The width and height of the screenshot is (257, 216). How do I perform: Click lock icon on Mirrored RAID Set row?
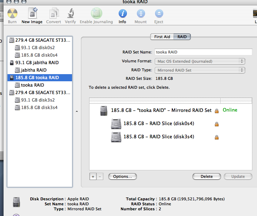(x=217, y=111)
